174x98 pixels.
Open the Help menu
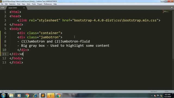point(55,4)
